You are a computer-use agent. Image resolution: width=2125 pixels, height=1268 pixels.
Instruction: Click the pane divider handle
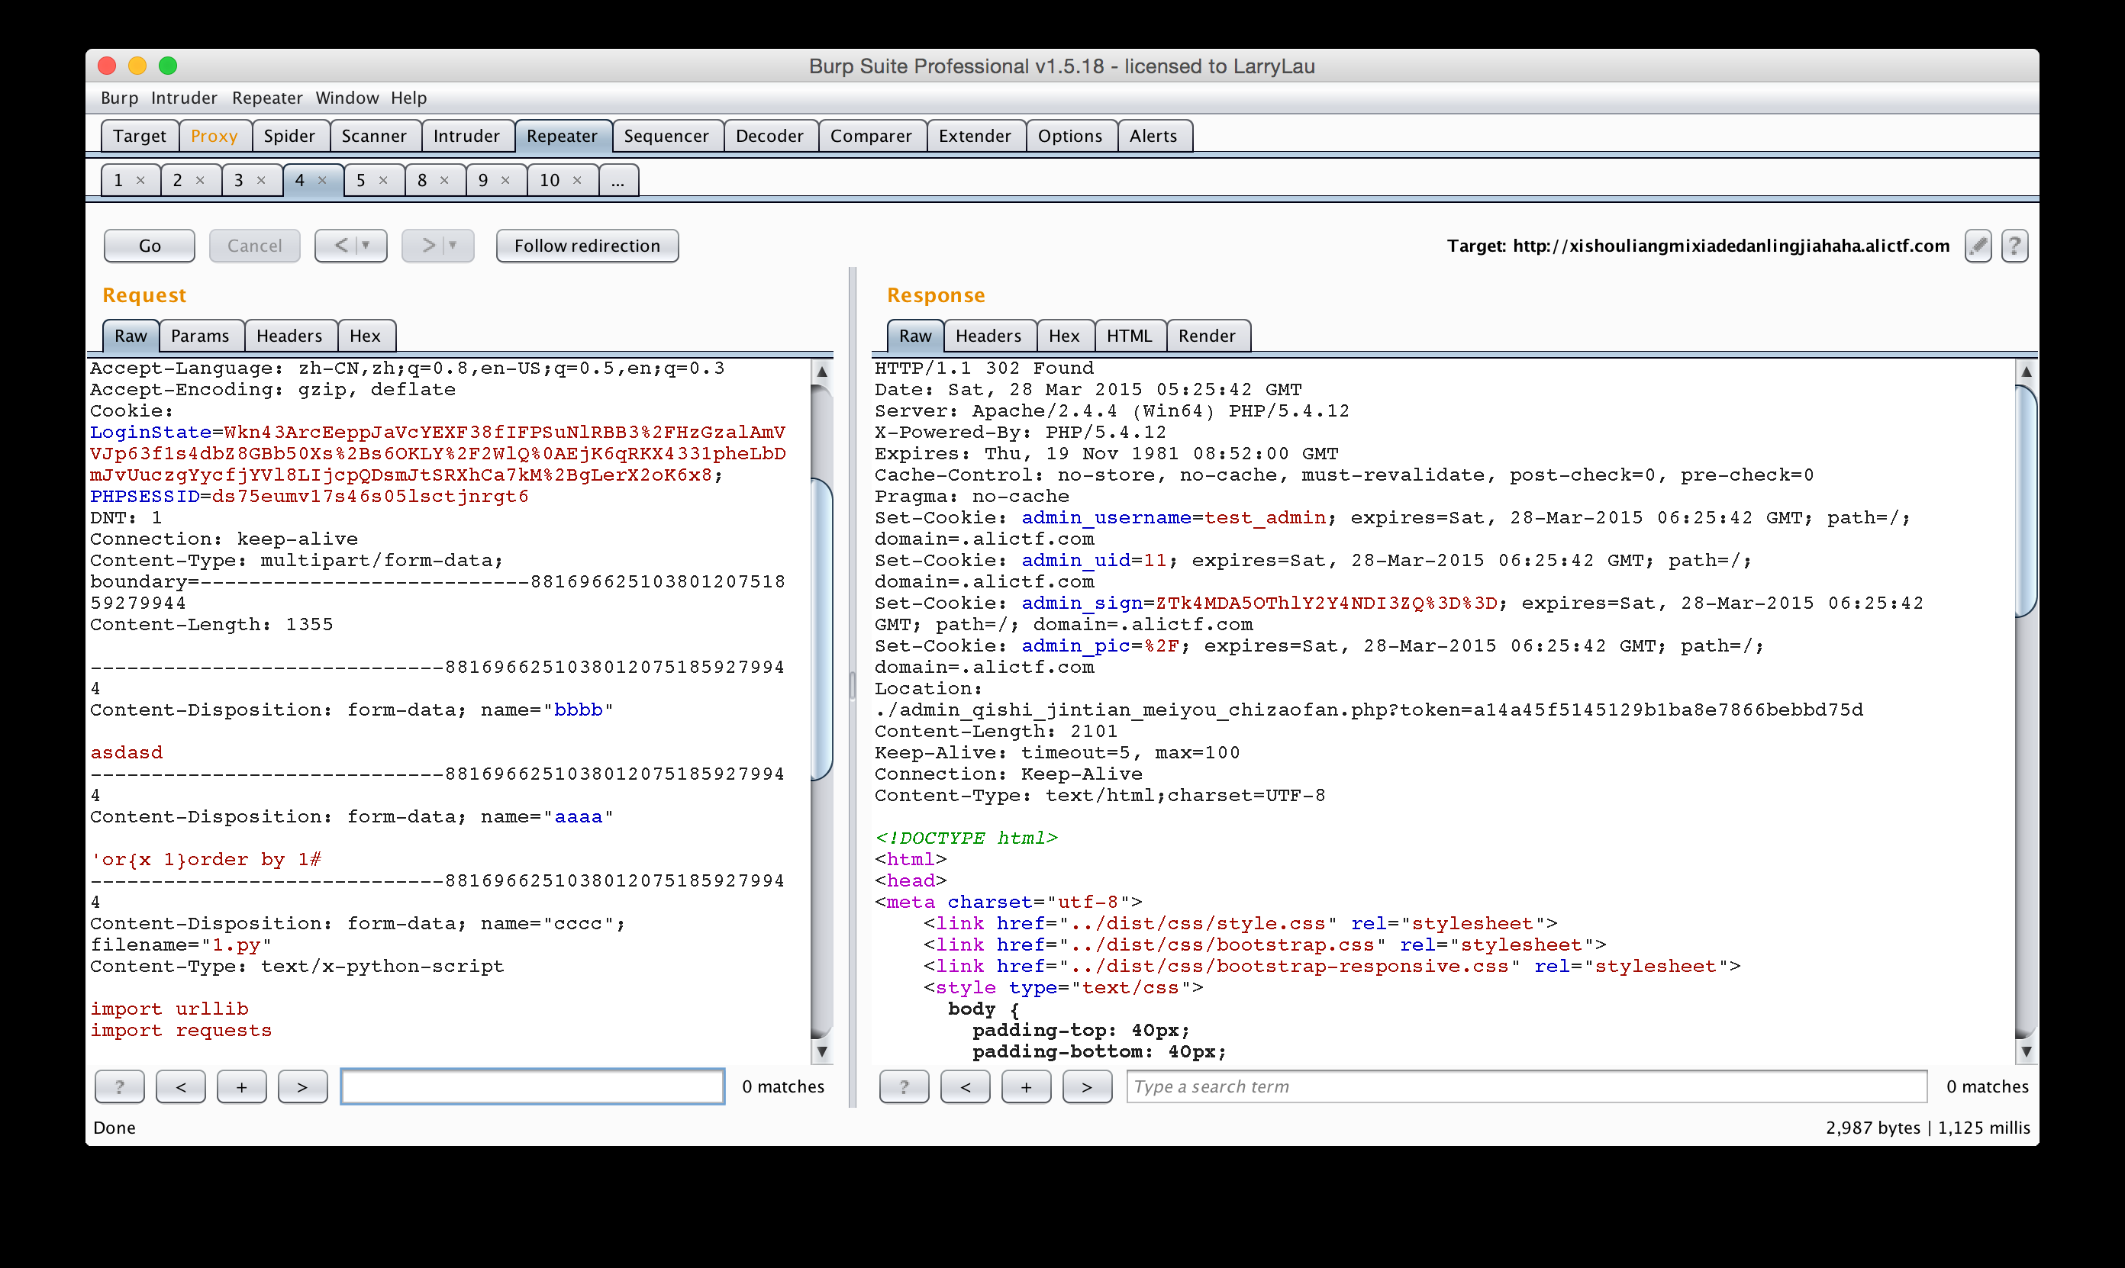853,686
